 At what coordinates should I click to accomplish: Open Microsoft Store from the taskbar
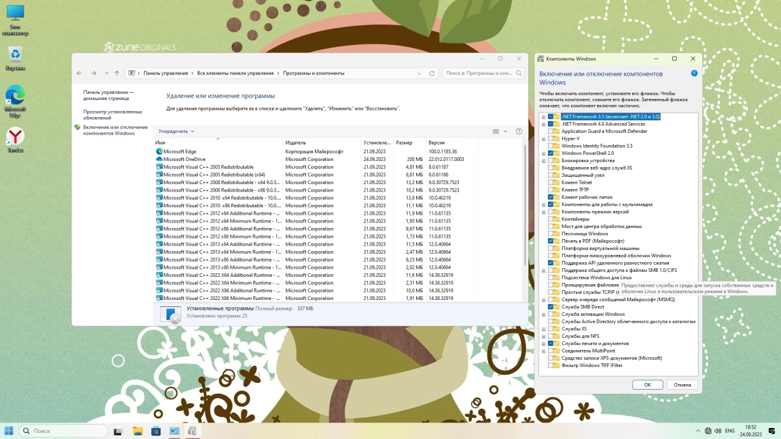click(x=156, y=431)
